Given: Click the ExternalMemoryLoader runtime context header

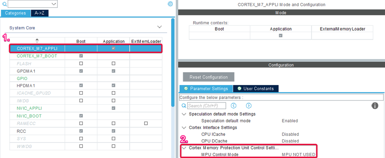Looking at the screenshot, I should tap(342, 29).
